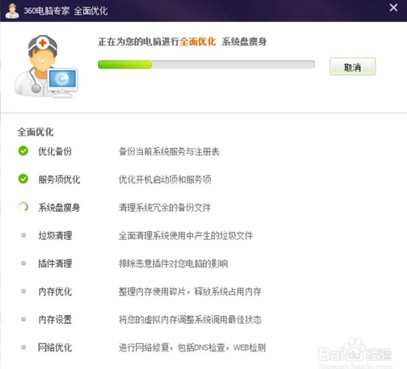Select the 内存优化 item label

click(x=55, y=292)
